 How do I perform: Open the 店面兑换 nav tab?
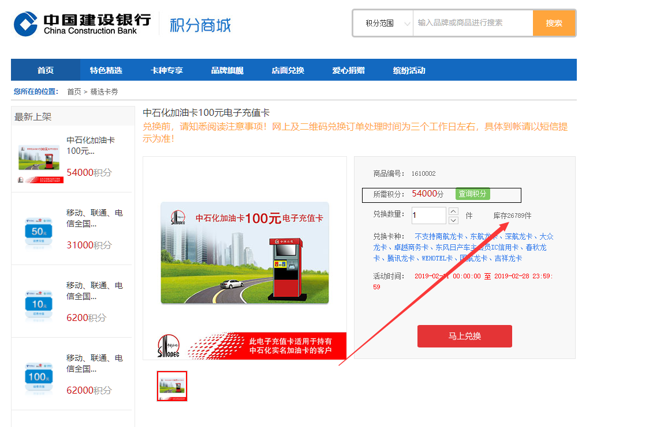[x=288, y=70]
